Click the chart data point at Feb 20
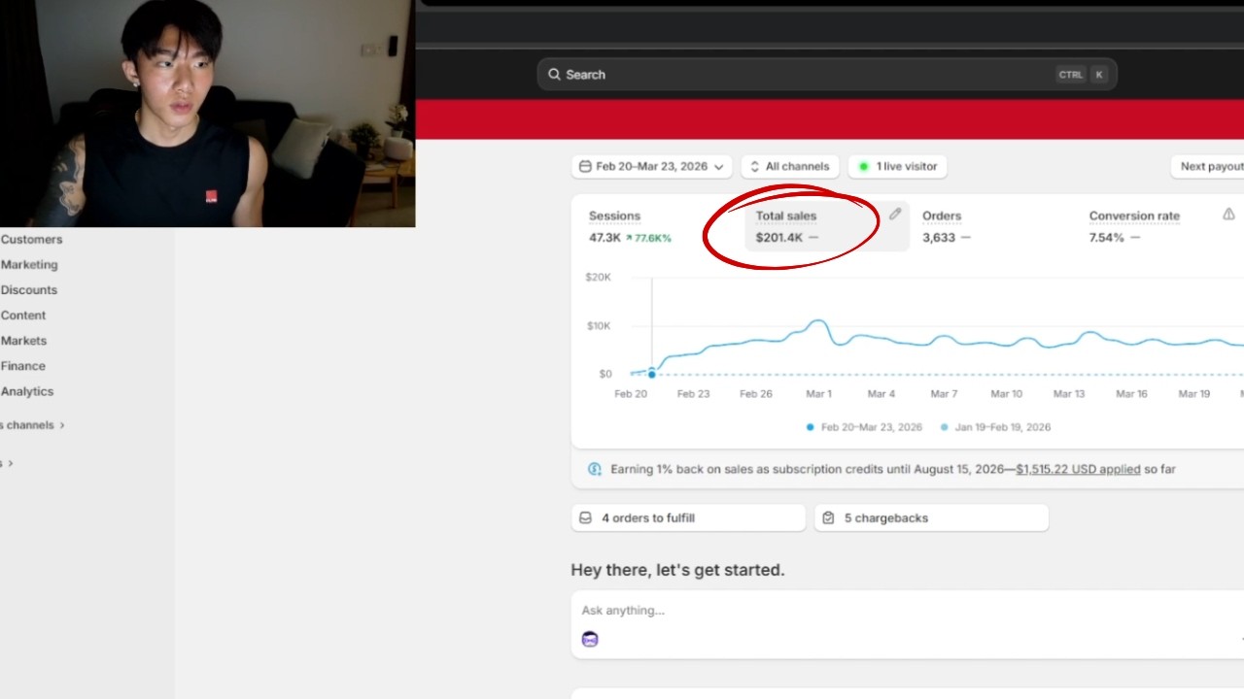The image size is (1244, 699). (651, 374)
